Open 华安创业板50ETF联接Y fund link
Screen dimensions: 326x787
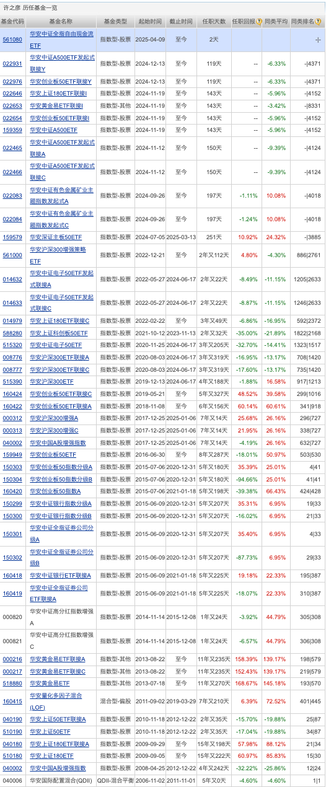click(x=61, y=81)
